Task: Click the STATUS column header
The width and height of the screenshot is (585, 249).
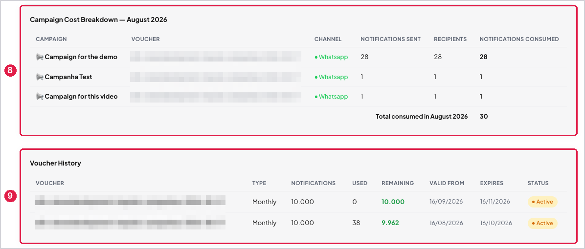Action: 538,183
